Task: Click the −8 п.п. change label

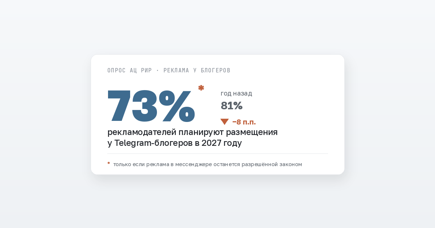Action: (x=244, y=122)
